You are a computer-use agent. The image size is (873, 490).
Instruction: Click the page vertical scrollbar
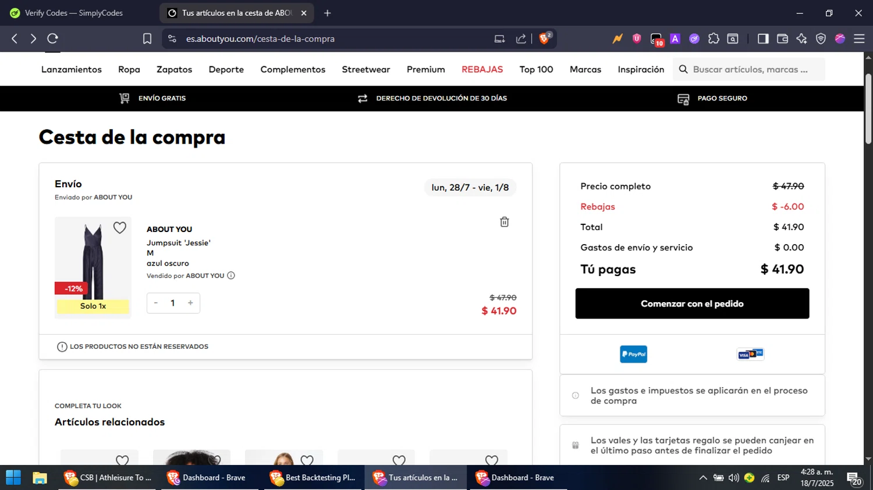(x=868, y=109)
